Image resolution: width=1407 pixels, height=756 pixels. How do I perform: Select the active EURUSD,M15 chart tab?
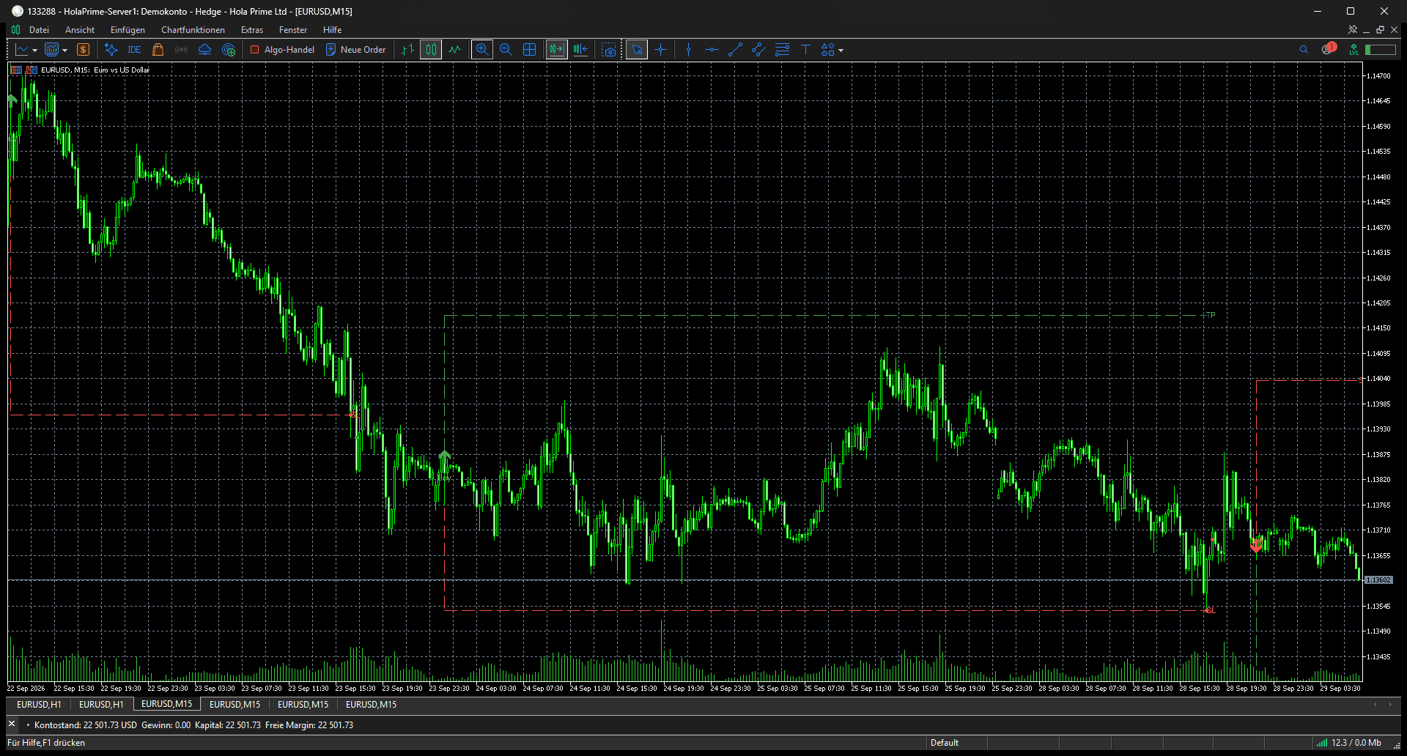coord(166,704)
